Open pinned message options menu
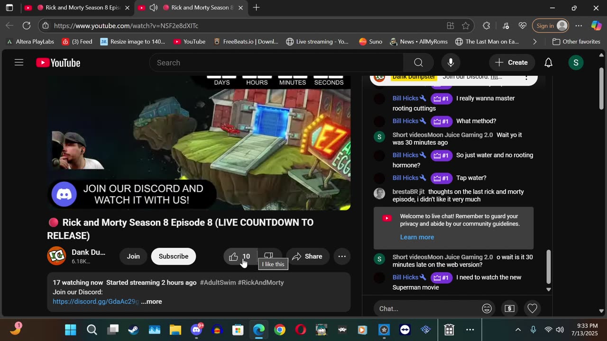This screenshot has width=607, height=341. click(526, 77)
